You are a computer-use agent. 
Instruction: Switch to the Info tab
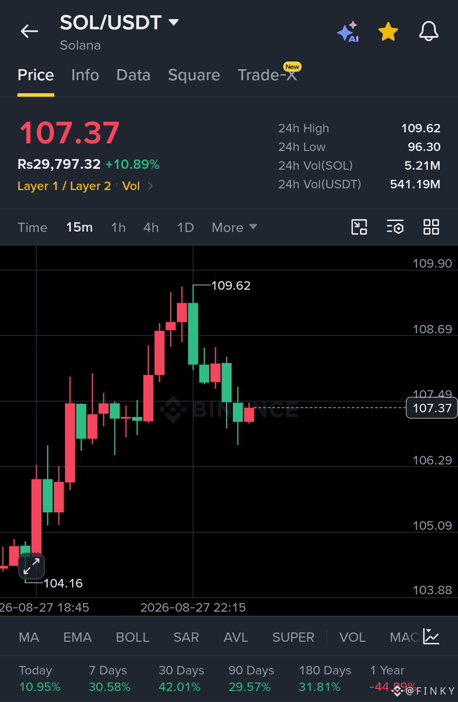[x=85, y=75]
